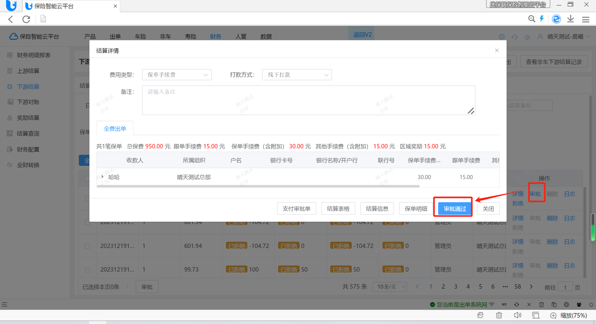Image resolution: width=596 pixels, height=324 pixels.
Task: Open the 车险 top menu
Action: pyautogui.click(x=140, y=37)
